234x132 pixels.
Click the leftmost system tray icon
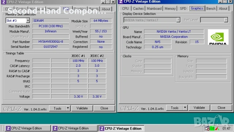[207, 128]
